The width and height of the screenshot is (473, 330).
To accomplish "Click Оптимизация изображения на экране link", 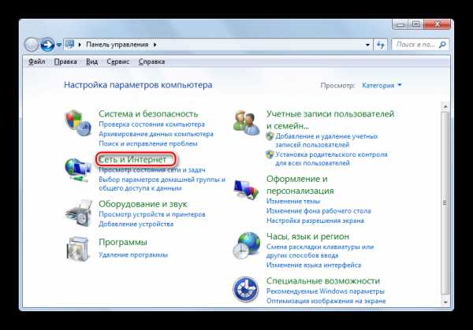I will point(326,301).
